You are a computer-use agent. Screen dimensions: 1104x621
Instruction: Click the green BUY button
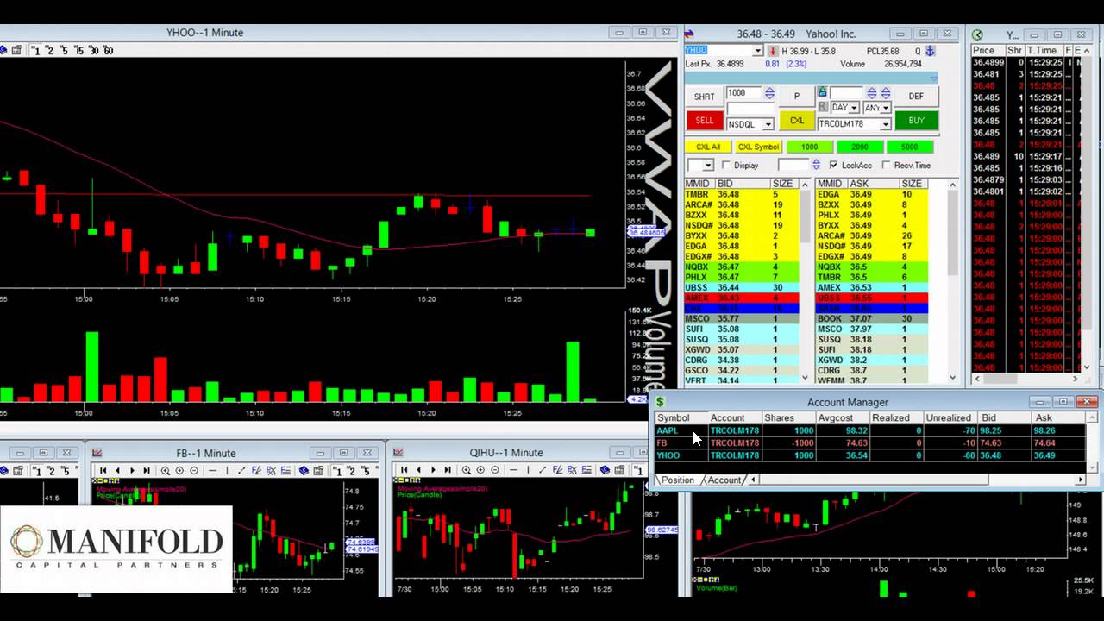tap(917, 120)
